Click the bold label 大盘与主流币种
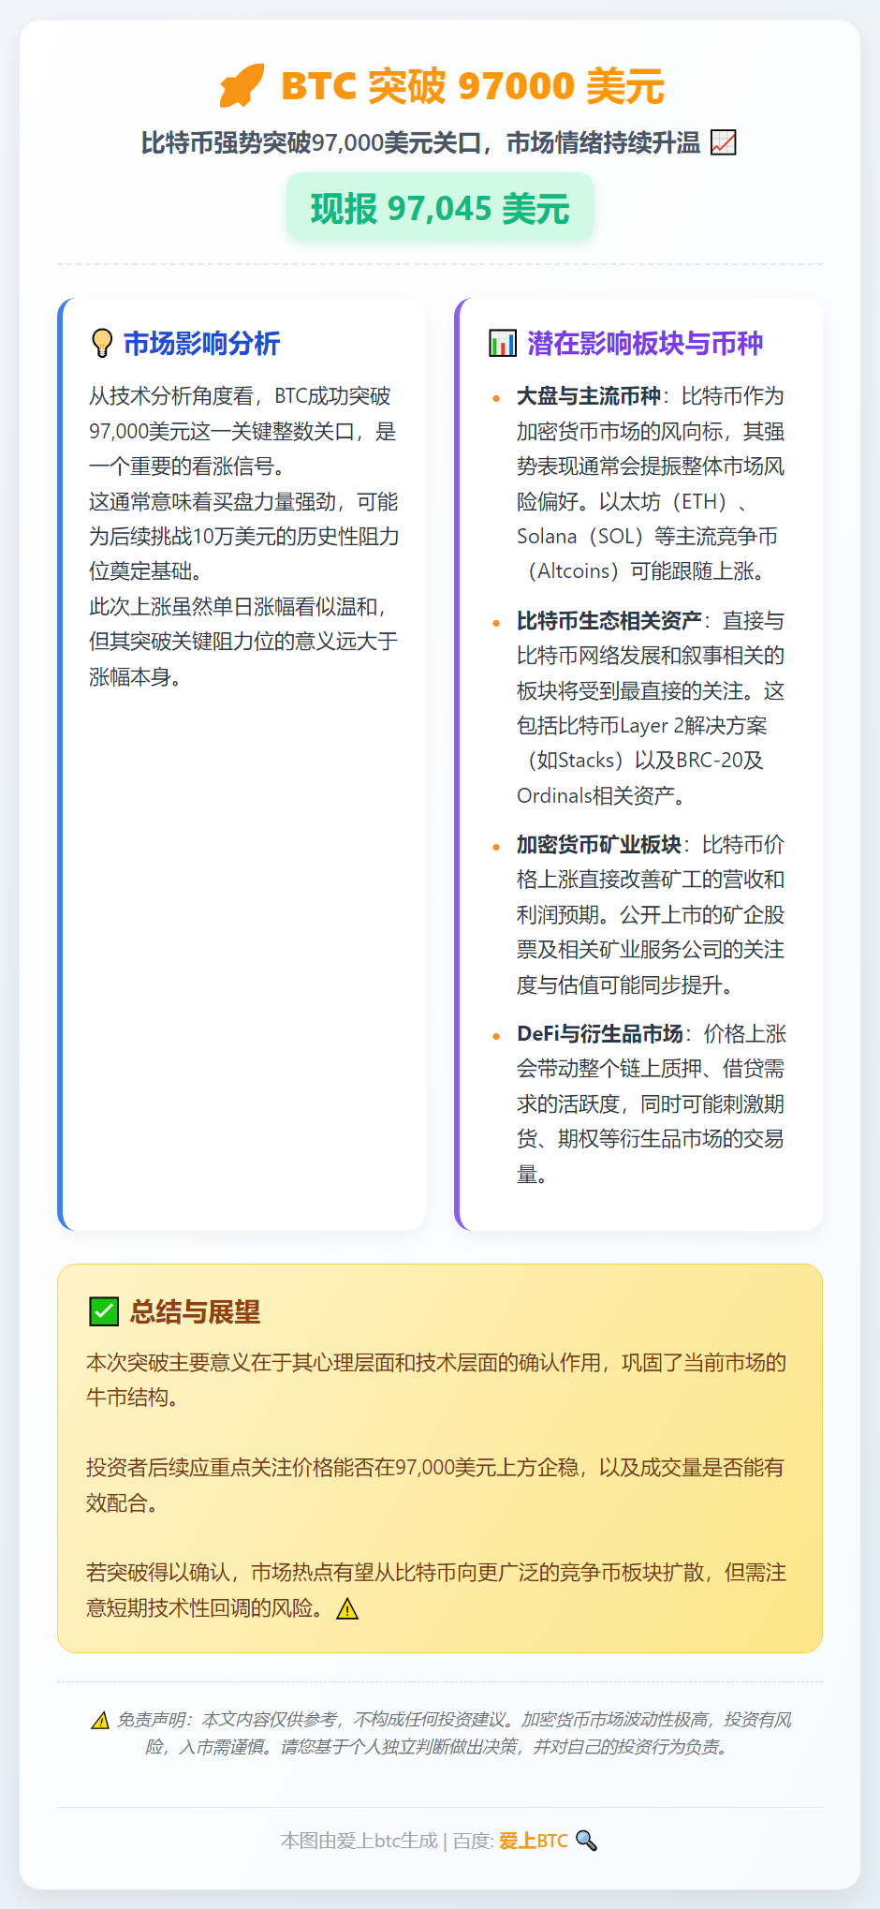The height and width of the screenshot is (1909, 880). click(589, 396)
